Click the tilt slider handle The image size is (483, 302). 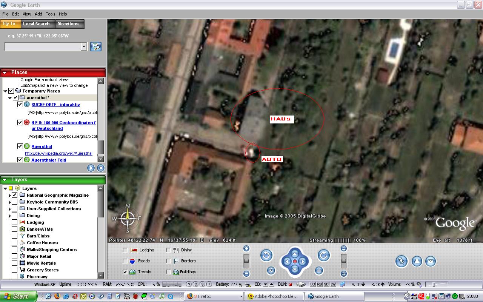tap(344, 260)
